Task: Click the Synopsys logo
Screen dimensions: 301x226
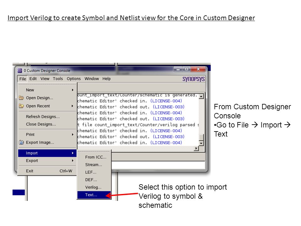Action: pyautogui.click(x=193, y=79)
